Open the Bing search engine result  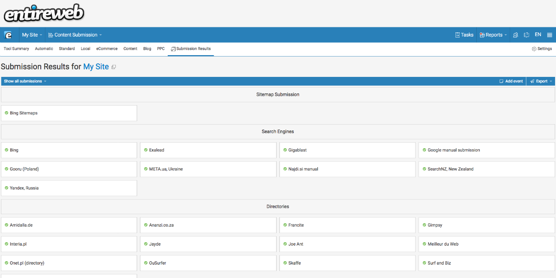[69, 150]
